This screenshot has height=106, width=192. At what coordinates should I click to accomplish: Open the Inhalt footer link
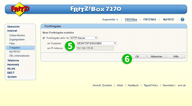(x=120, y=86)
